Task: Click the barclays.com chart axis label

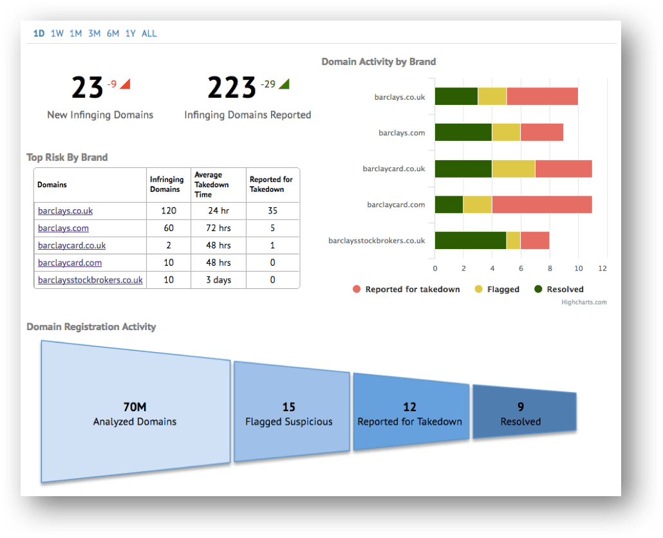Action: tap(402, 133)
